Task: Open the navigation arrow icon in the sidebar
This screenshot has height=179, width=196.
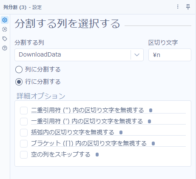Action: pyautogui.click(x=5, y=29)
